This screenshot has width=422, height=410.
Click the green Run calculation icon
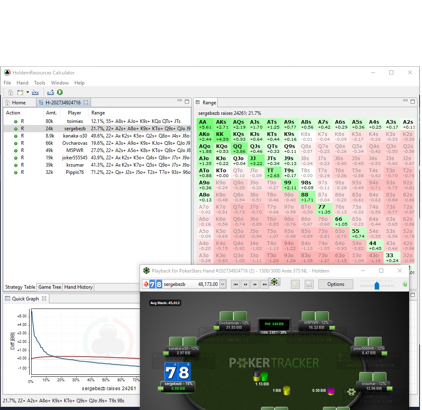pyautogui.click(x=60, y=92)
